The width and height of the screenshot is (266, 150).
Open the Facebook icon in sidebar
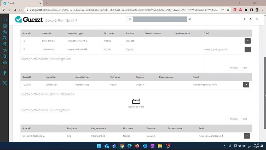(x=4, y=73)
